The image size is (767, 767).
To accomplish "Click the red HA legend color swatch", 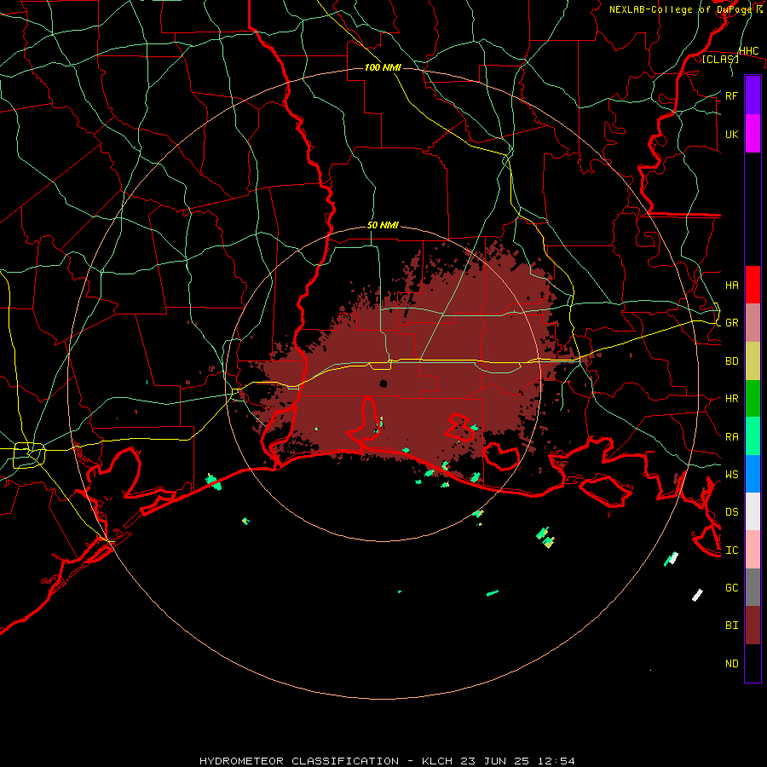I will pyautogui.click(x=753, y=285).
